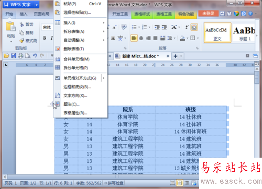The width and height of the screenshot is (262, 189).
Task: Toggle justify alignment button
Action: [x=155, y=38]
